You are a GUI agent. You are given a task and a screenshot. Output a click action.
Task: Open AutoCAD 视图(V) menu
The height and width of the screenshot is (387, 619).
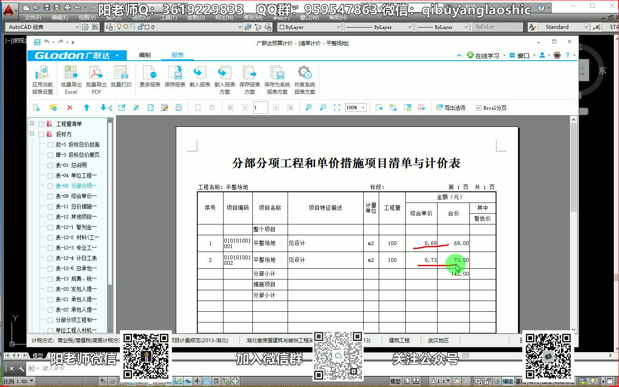87,18
